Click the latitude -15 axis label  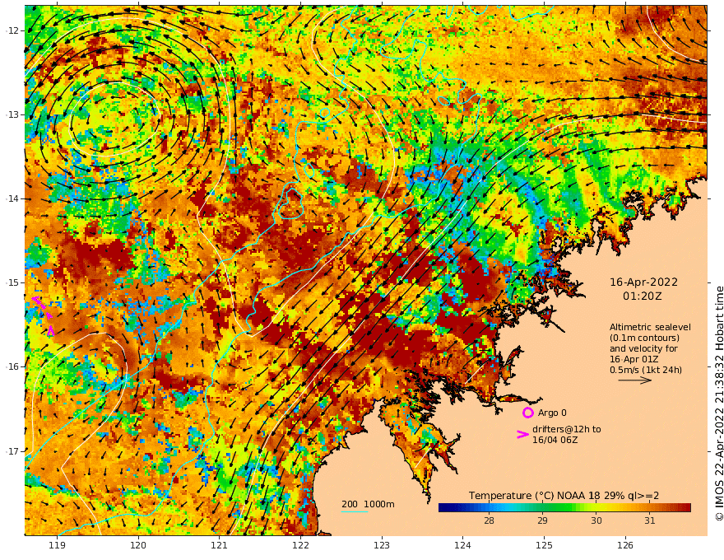click(12, 282)
